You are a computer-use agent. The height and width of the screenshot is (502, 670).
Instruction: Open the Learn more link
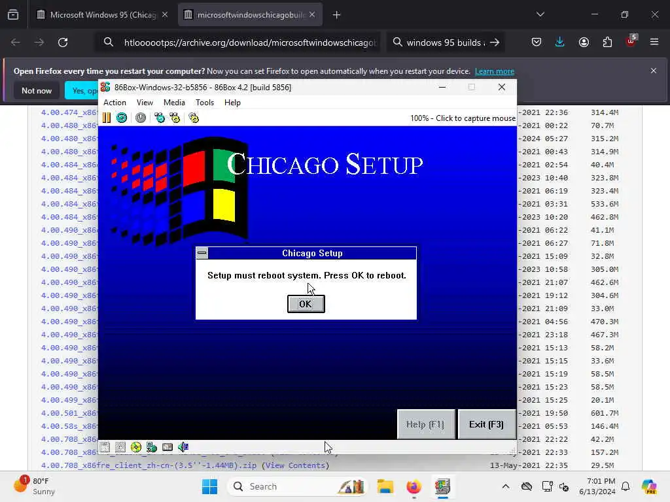click(x=495, y=71)
